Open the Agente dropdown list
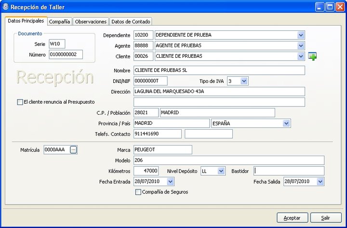Screen dimensions: 347x228 click(301, 46)
